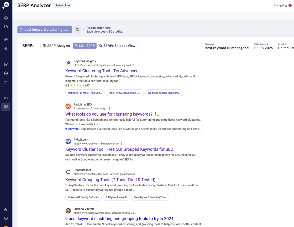Click the 'Each view costs 10 credits' note
The image size is (294, 227).
[x=105, y=32]
